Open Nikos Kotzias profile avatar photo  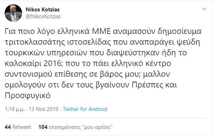[x=13, y=13]
